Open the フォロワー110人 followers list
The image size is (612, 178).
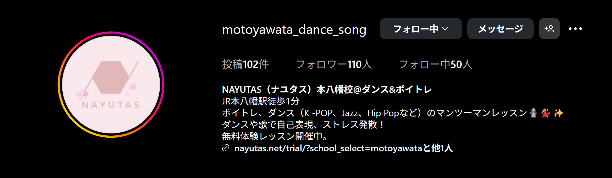[333, 64]
